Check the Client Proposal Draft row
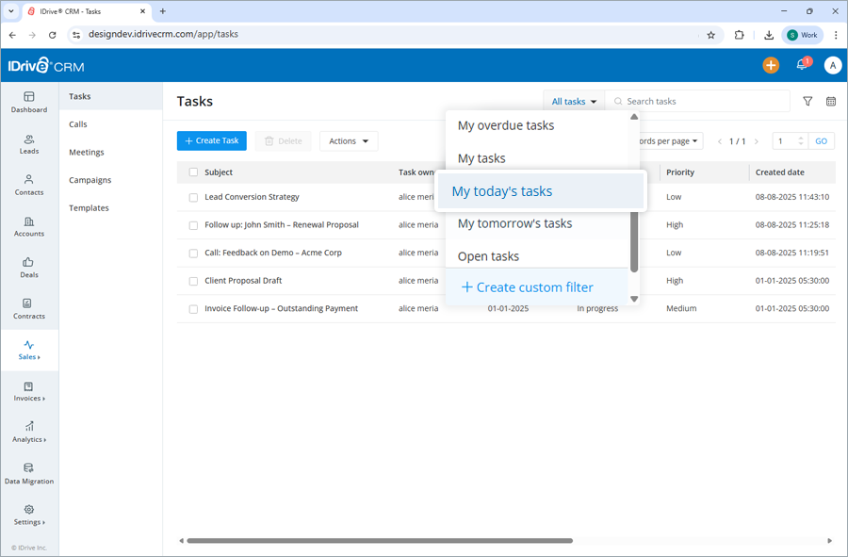 (193, 281)
